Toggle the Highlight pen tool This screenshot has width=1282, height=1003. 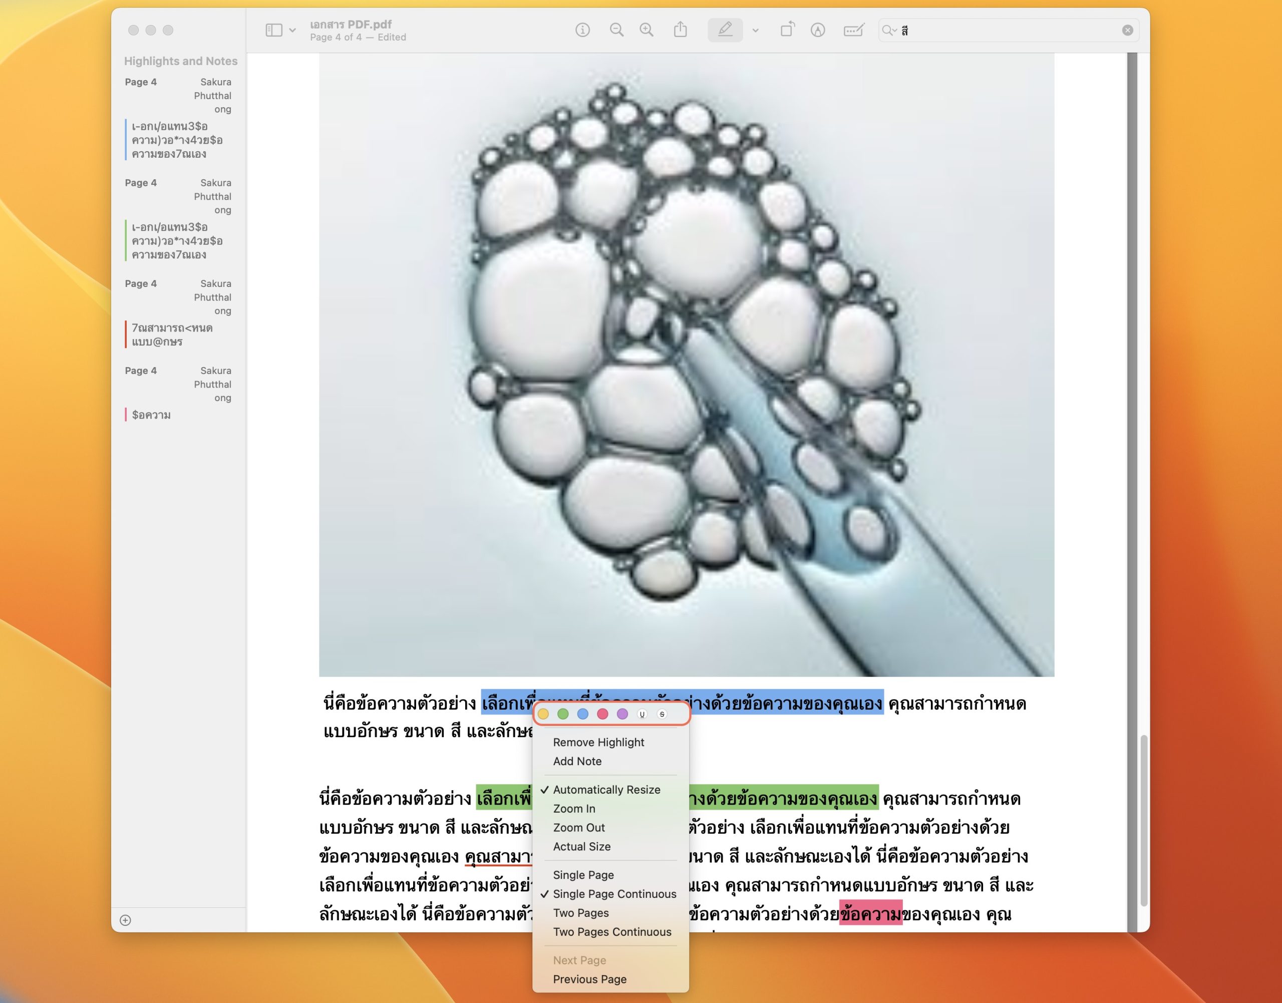point(725,30)
